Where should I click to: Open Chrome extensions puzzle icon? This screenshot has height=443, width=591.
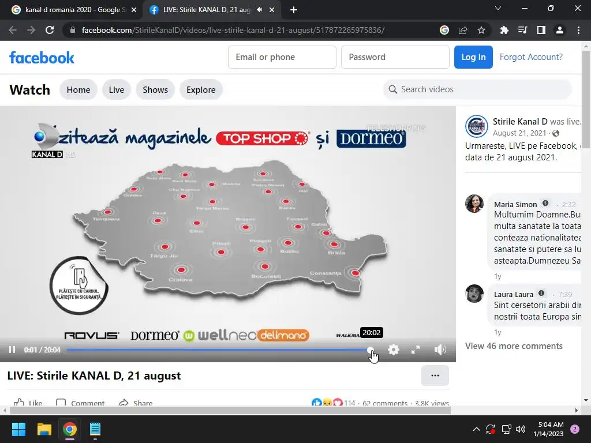click(x=504, y=30)
